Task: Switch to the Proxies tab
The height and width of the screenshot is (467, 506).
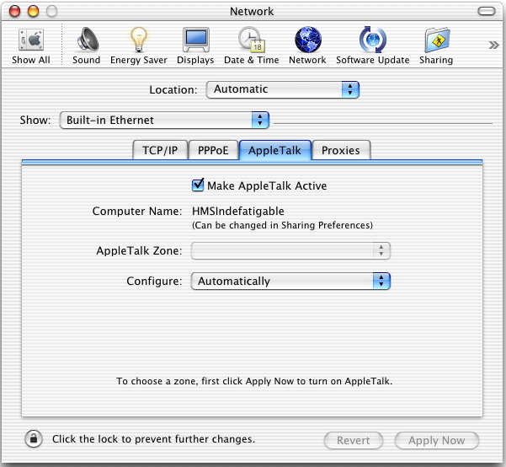Action: 341,150
